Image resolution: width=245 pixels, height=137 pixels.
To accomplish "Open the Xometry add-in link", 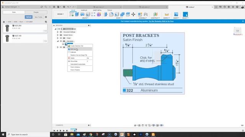I will pyautogui.click(x=161, y=21).
